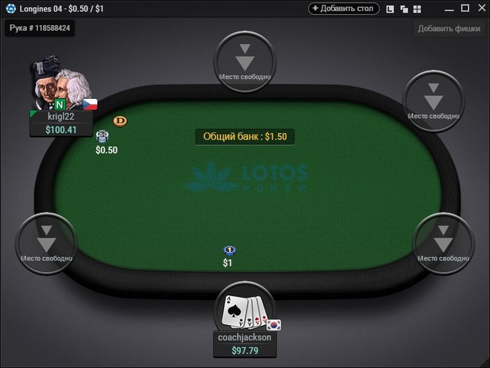Click the Czech flag icon next to krigl22

[90, 104]
